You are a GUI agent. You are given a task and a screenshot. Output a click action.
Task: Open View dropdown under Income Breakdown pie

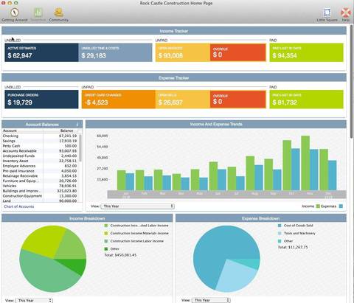coord(34,300)
